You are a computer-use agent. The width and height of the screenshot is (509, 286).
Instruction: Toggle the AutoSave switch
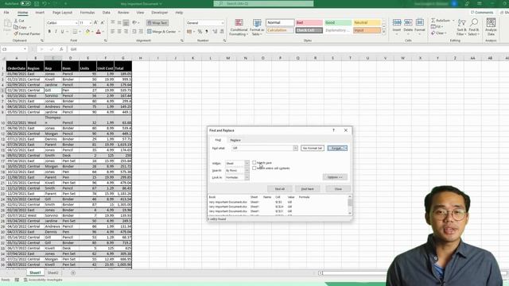click(x=25, y=3)
